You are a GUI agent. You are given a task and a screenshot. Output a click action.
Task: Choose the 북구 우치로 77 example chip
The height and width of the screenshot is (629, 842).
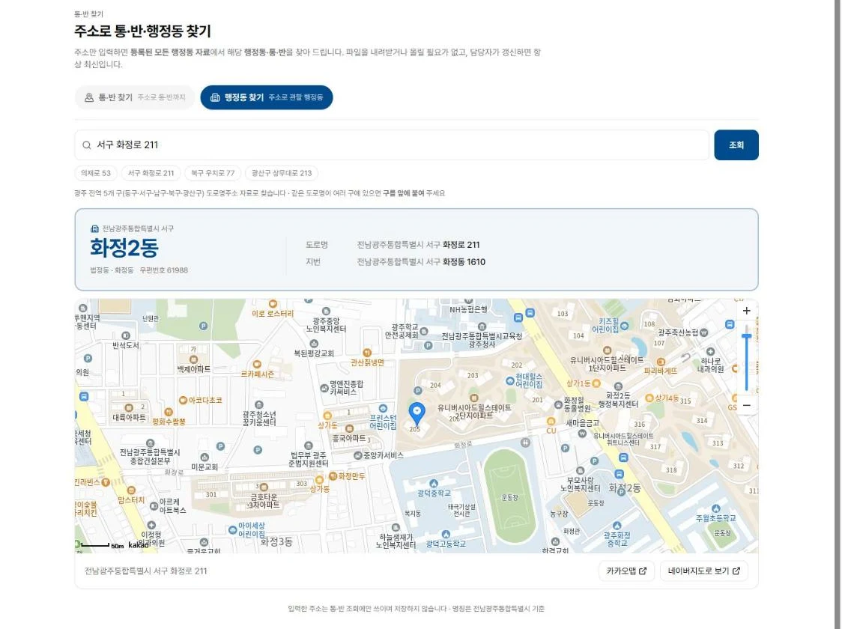(x=213, y=173)
